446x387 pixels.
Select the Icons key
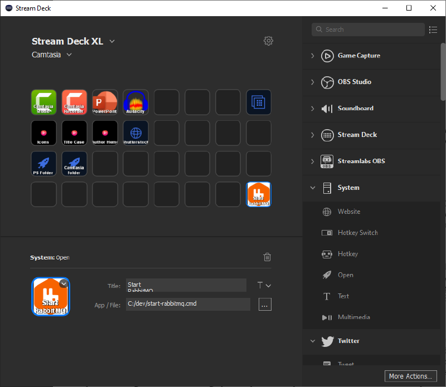pos(43,133)
